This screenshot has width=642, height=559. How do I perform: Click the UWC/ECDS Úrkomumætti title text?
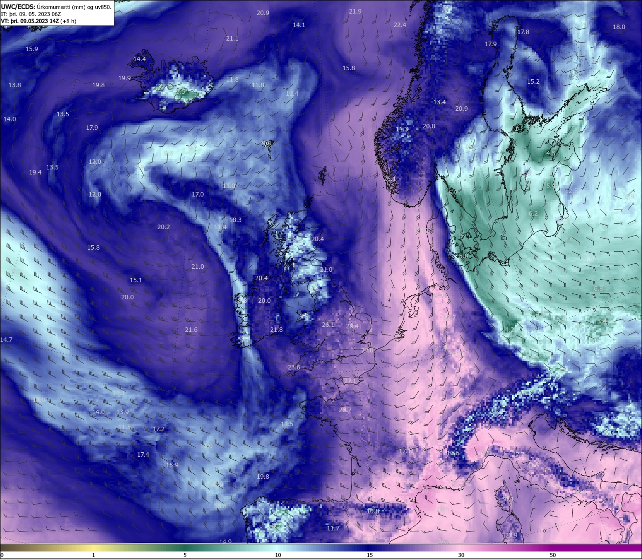coord(56,7)
